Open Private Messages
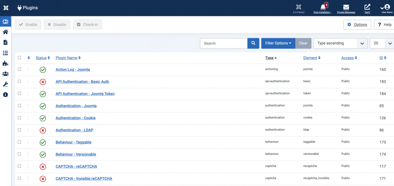This screenshot has width=394, height=186. (x=346, y=8)
